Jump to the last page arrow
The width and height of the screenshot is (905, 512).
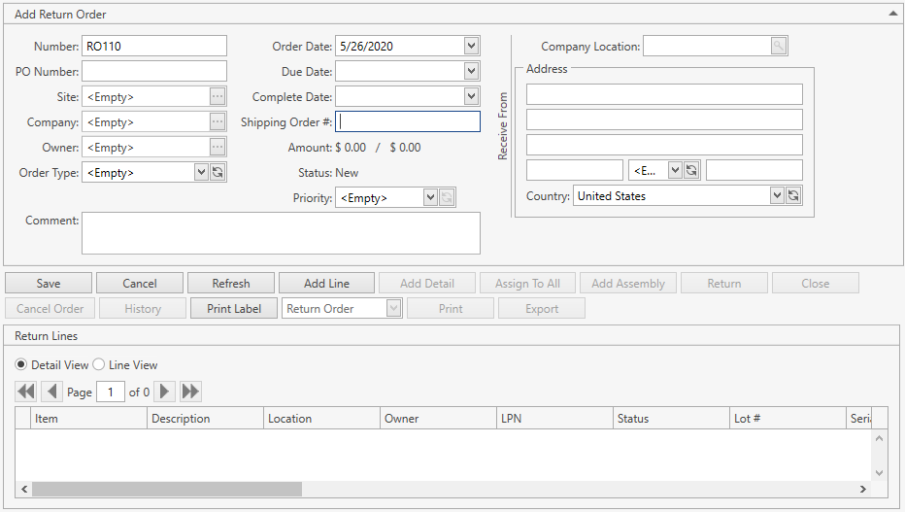[x=190, y=392]
